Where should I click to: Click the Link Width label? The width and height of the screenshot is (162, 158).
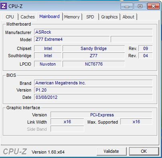click(37, 122)
